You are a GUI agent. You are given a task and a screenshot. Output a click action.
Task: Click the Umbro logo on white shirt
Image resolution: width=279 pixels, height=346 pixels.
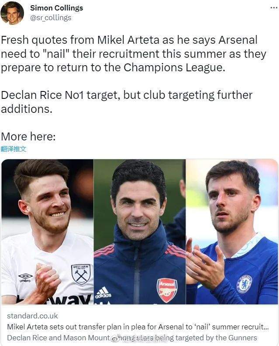coord(25,278)
